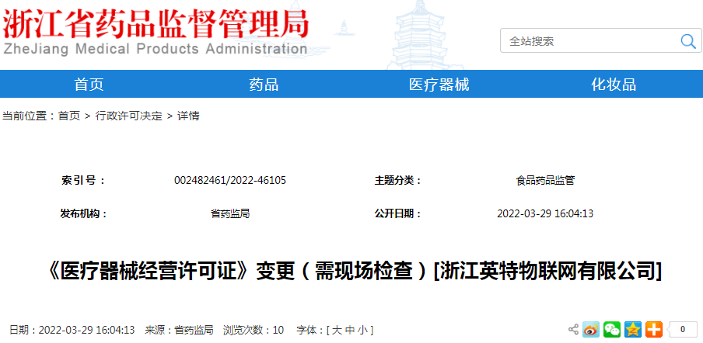Click index number 002482461/2022-46105
Viewport: 703px width, 343px height.
click(x=230, y=181)
